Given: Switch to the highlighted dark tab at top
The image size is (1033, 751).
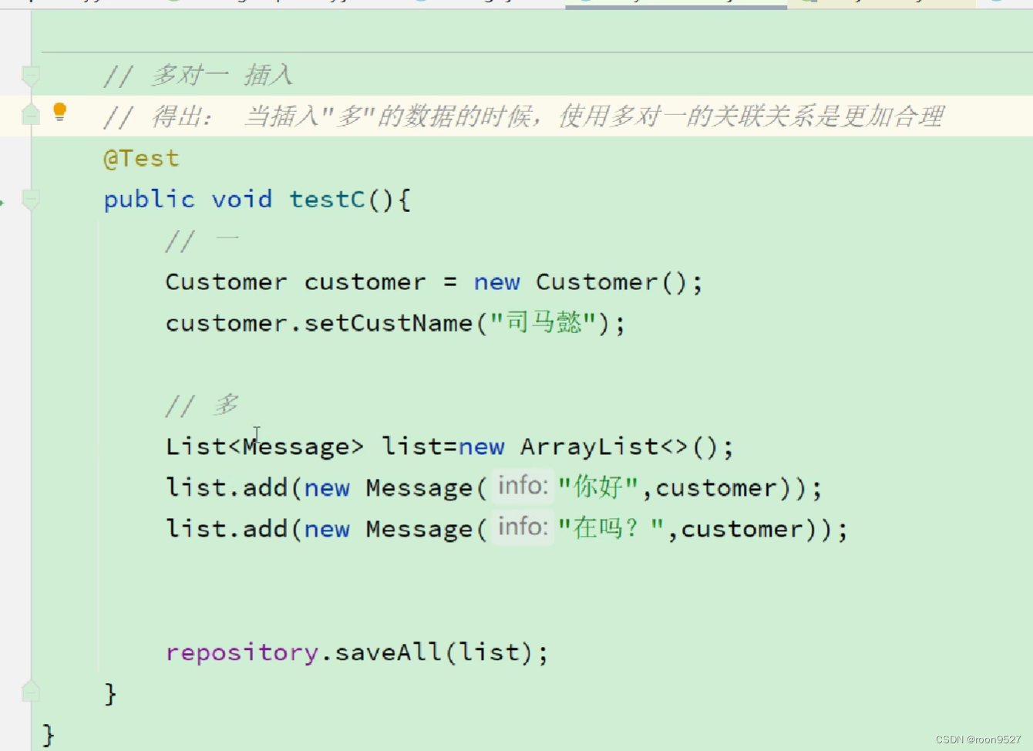Looking at the screenshot, I should pyautogui.click(x=678, y=3).
